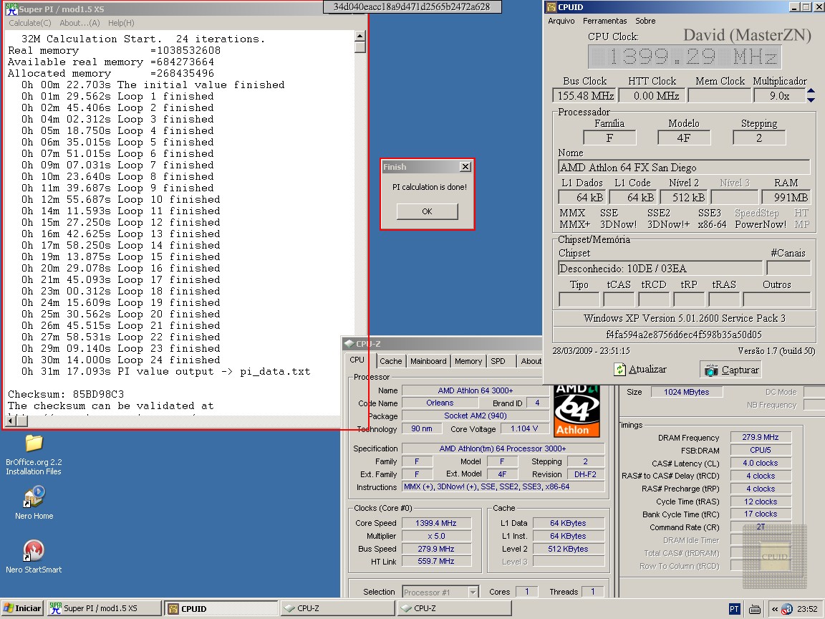Click the Bank Cycle Time 17 clocks value
The image size is (825, 619).
click(761, 514)
